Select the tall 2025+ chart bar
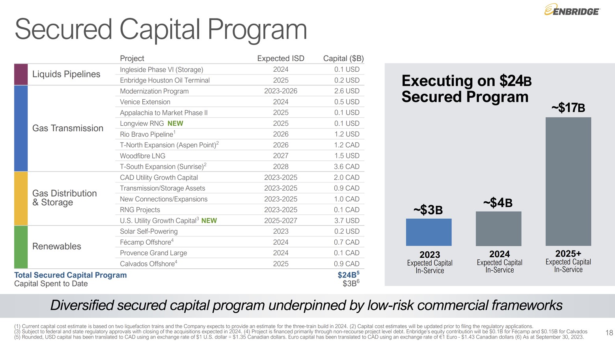615x342 pixels. [568, 181]
